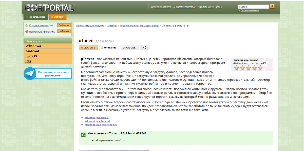
Task: Click heading Что нового в uTorrent 3.5.5 build 45724?
Action: tap(117, 133)
